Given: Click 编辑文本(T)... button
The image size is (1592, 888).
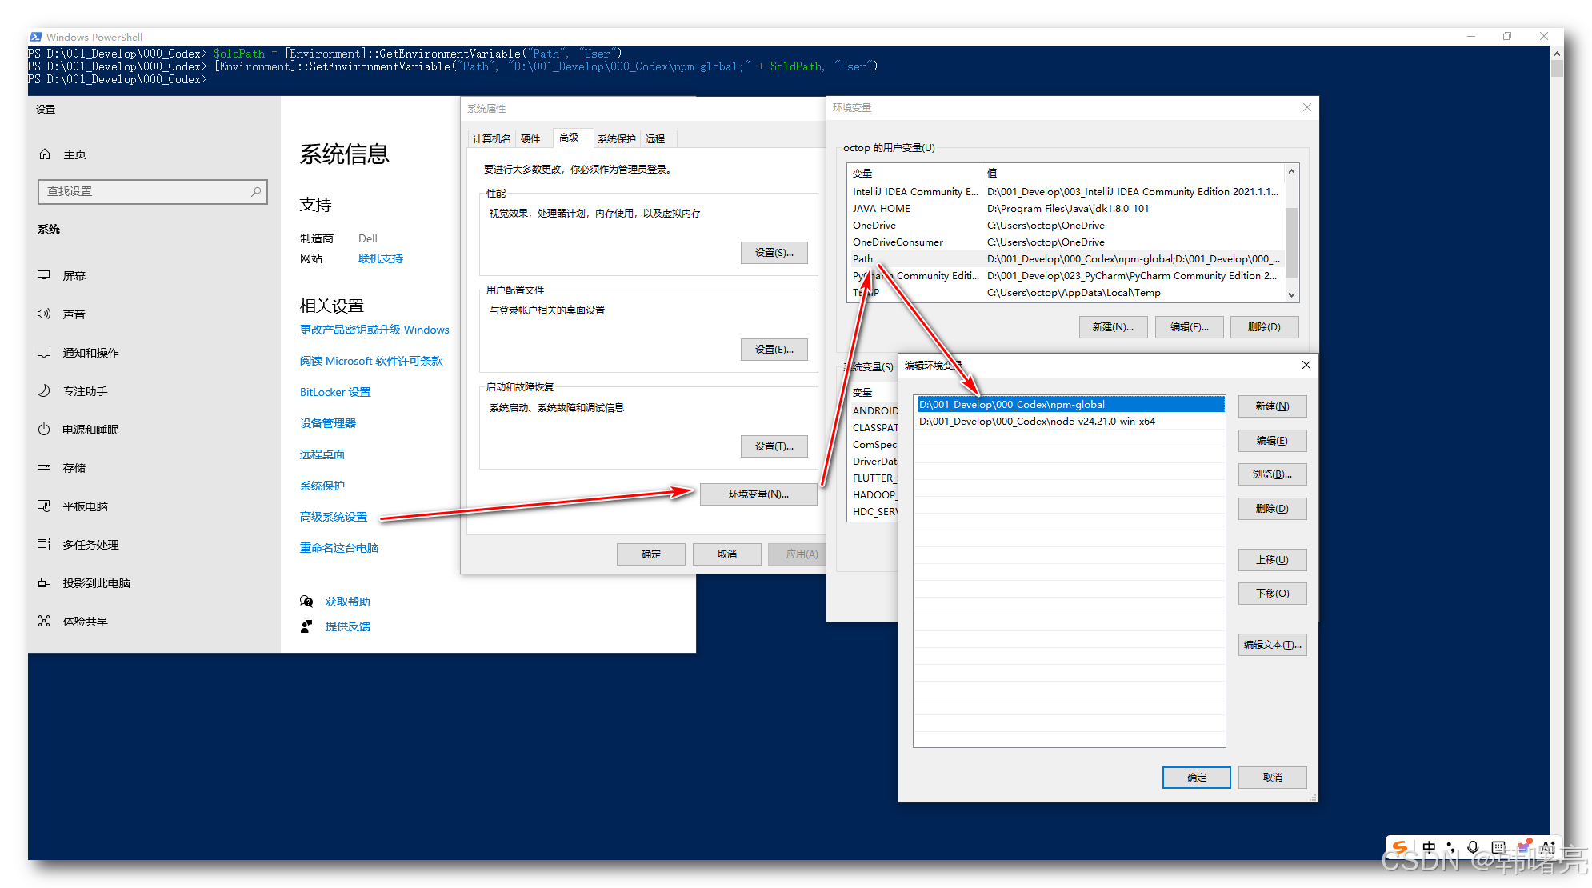Looking at the screenshot, I should (1272, 645).
